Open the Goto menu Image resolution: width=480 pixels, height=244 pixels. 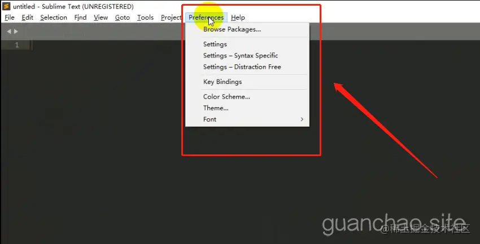point(123,17)
